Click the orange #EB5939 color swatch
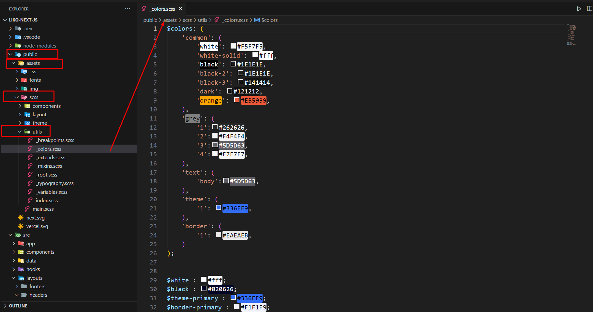The height and width of the screenshot is (312, 593). (237, 100)
